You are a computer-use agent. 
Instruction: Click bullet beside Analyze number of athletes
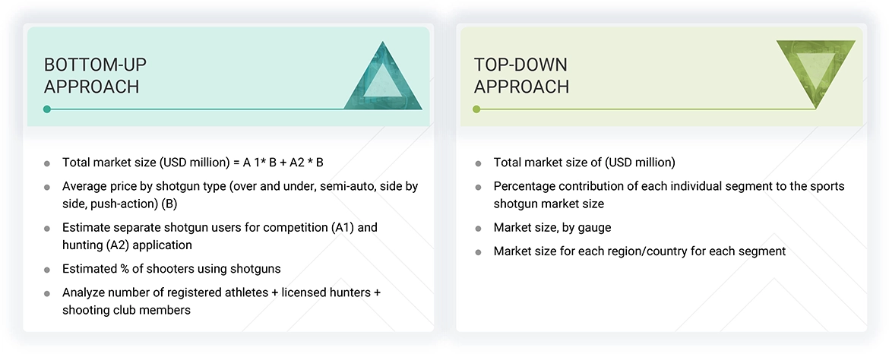click(x=47, y=293)
